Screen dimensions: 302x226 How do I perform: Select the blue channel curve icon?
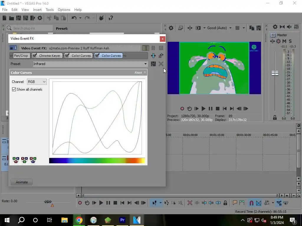pyautogui.click(x=33, y=160)
